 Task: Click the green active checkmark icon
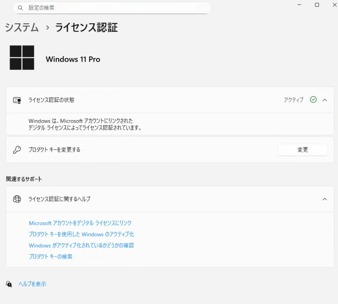313,99
